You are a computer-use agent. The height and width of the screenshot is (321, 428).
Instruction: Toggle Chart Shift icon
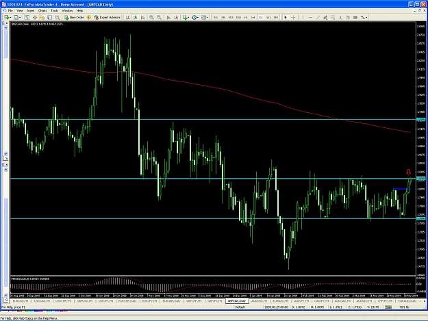tap(176, 17)
